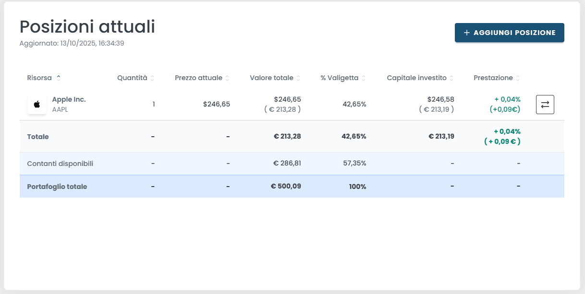Sort by the Valore totale column header
Screen dimensions: 585x294
pyautogui.click(x=271, y=78)
